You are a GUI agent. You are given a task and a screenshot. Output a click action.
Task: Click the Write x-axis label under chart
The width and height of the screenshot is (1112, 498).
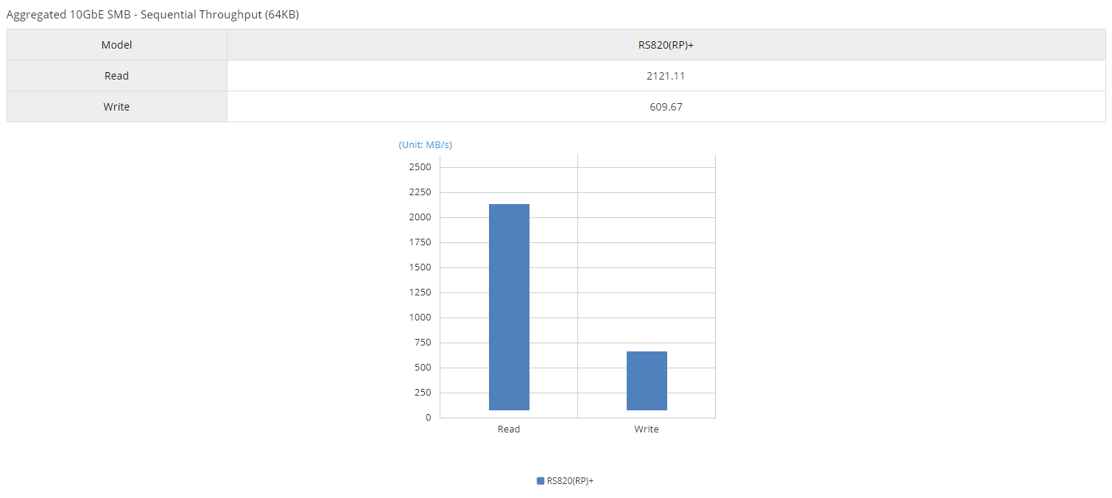click(647, 429)
